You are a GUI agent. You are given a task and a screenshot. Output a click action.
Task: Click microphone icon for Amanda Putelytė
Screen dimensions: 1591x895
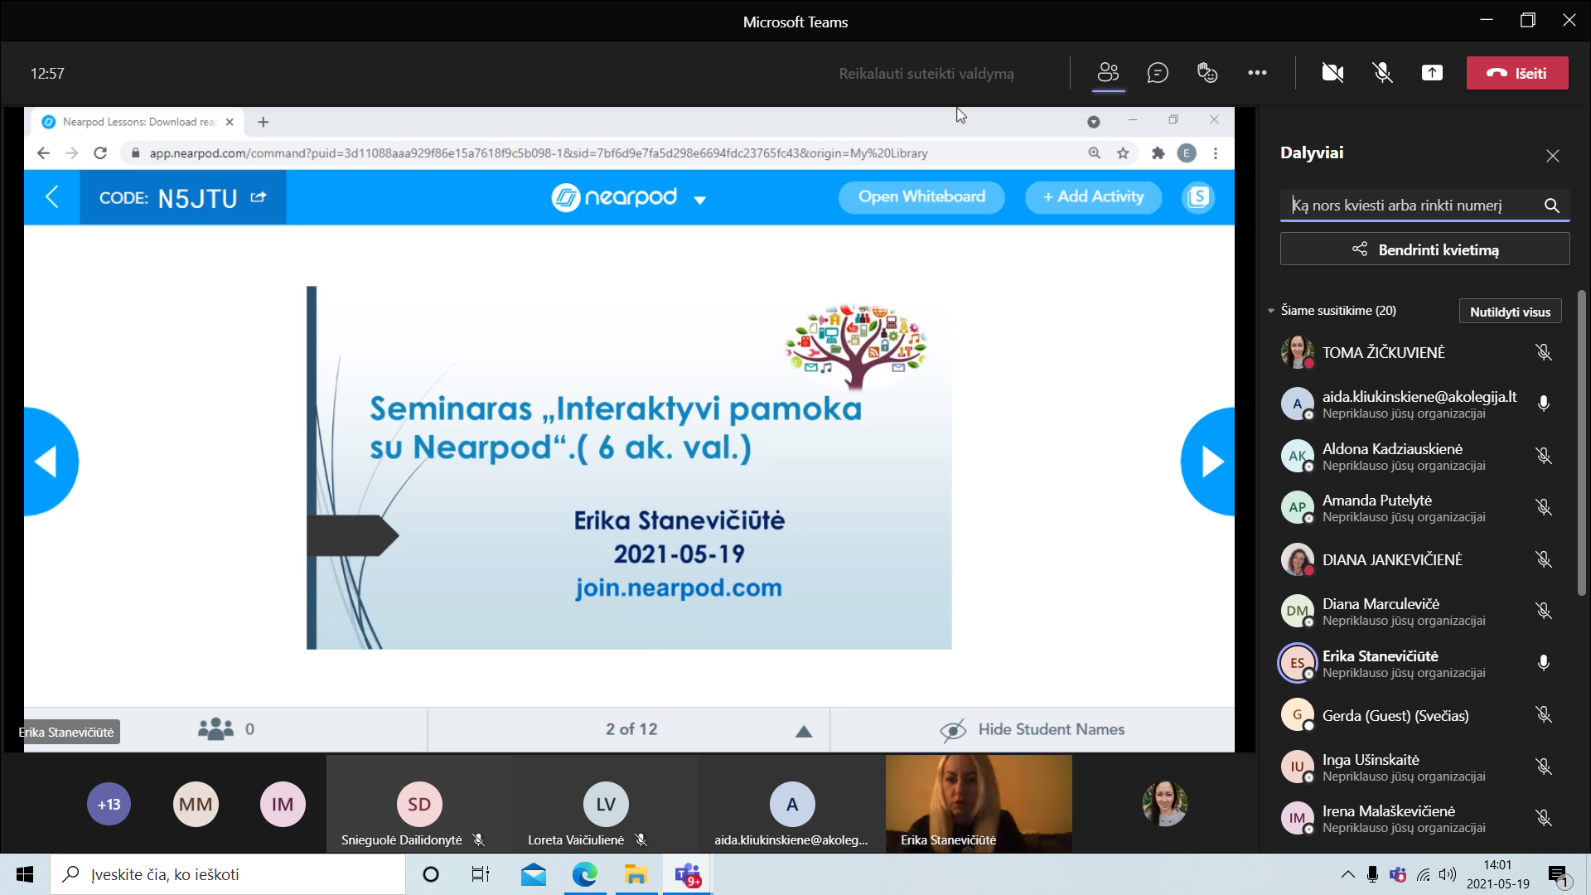coord(1543,507)
